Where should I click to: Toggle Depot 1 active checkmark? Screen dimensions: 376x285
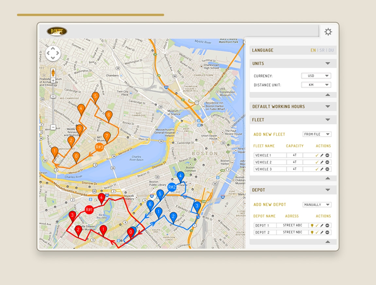click(x=317, y=225)
